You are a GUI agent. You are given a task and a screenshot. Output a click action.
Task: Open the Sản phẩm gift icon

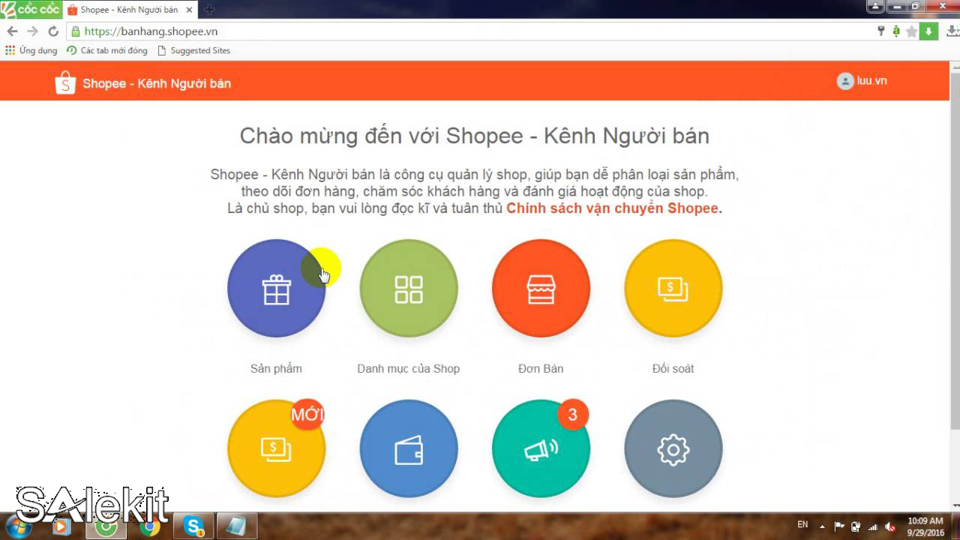276,288
